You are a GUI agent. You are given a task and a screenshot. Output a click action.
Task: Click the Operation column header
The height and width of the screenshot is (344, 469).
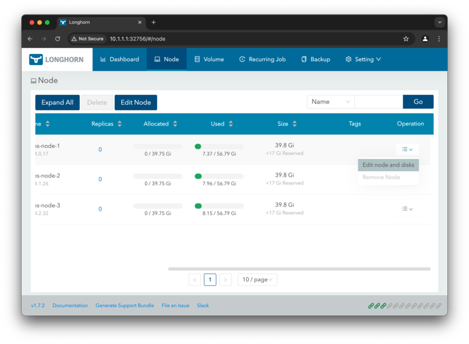410,124
